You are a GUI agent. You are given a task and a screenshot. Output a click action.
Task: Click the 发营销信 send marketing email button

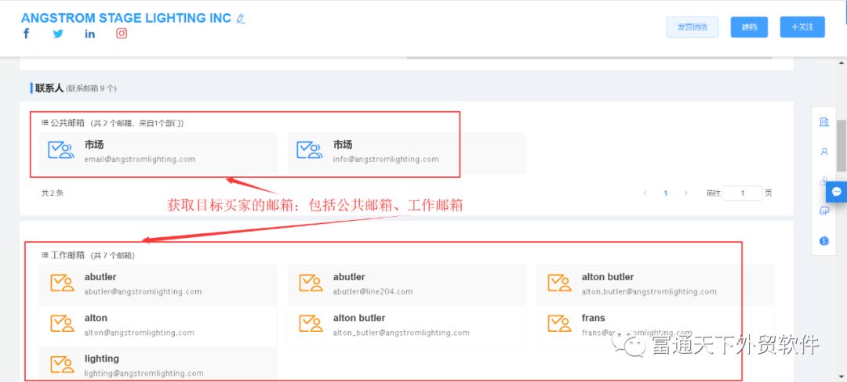pos(692,27)
